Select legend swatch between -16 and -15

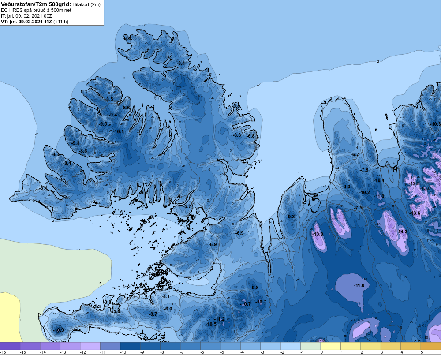(10, 346)
